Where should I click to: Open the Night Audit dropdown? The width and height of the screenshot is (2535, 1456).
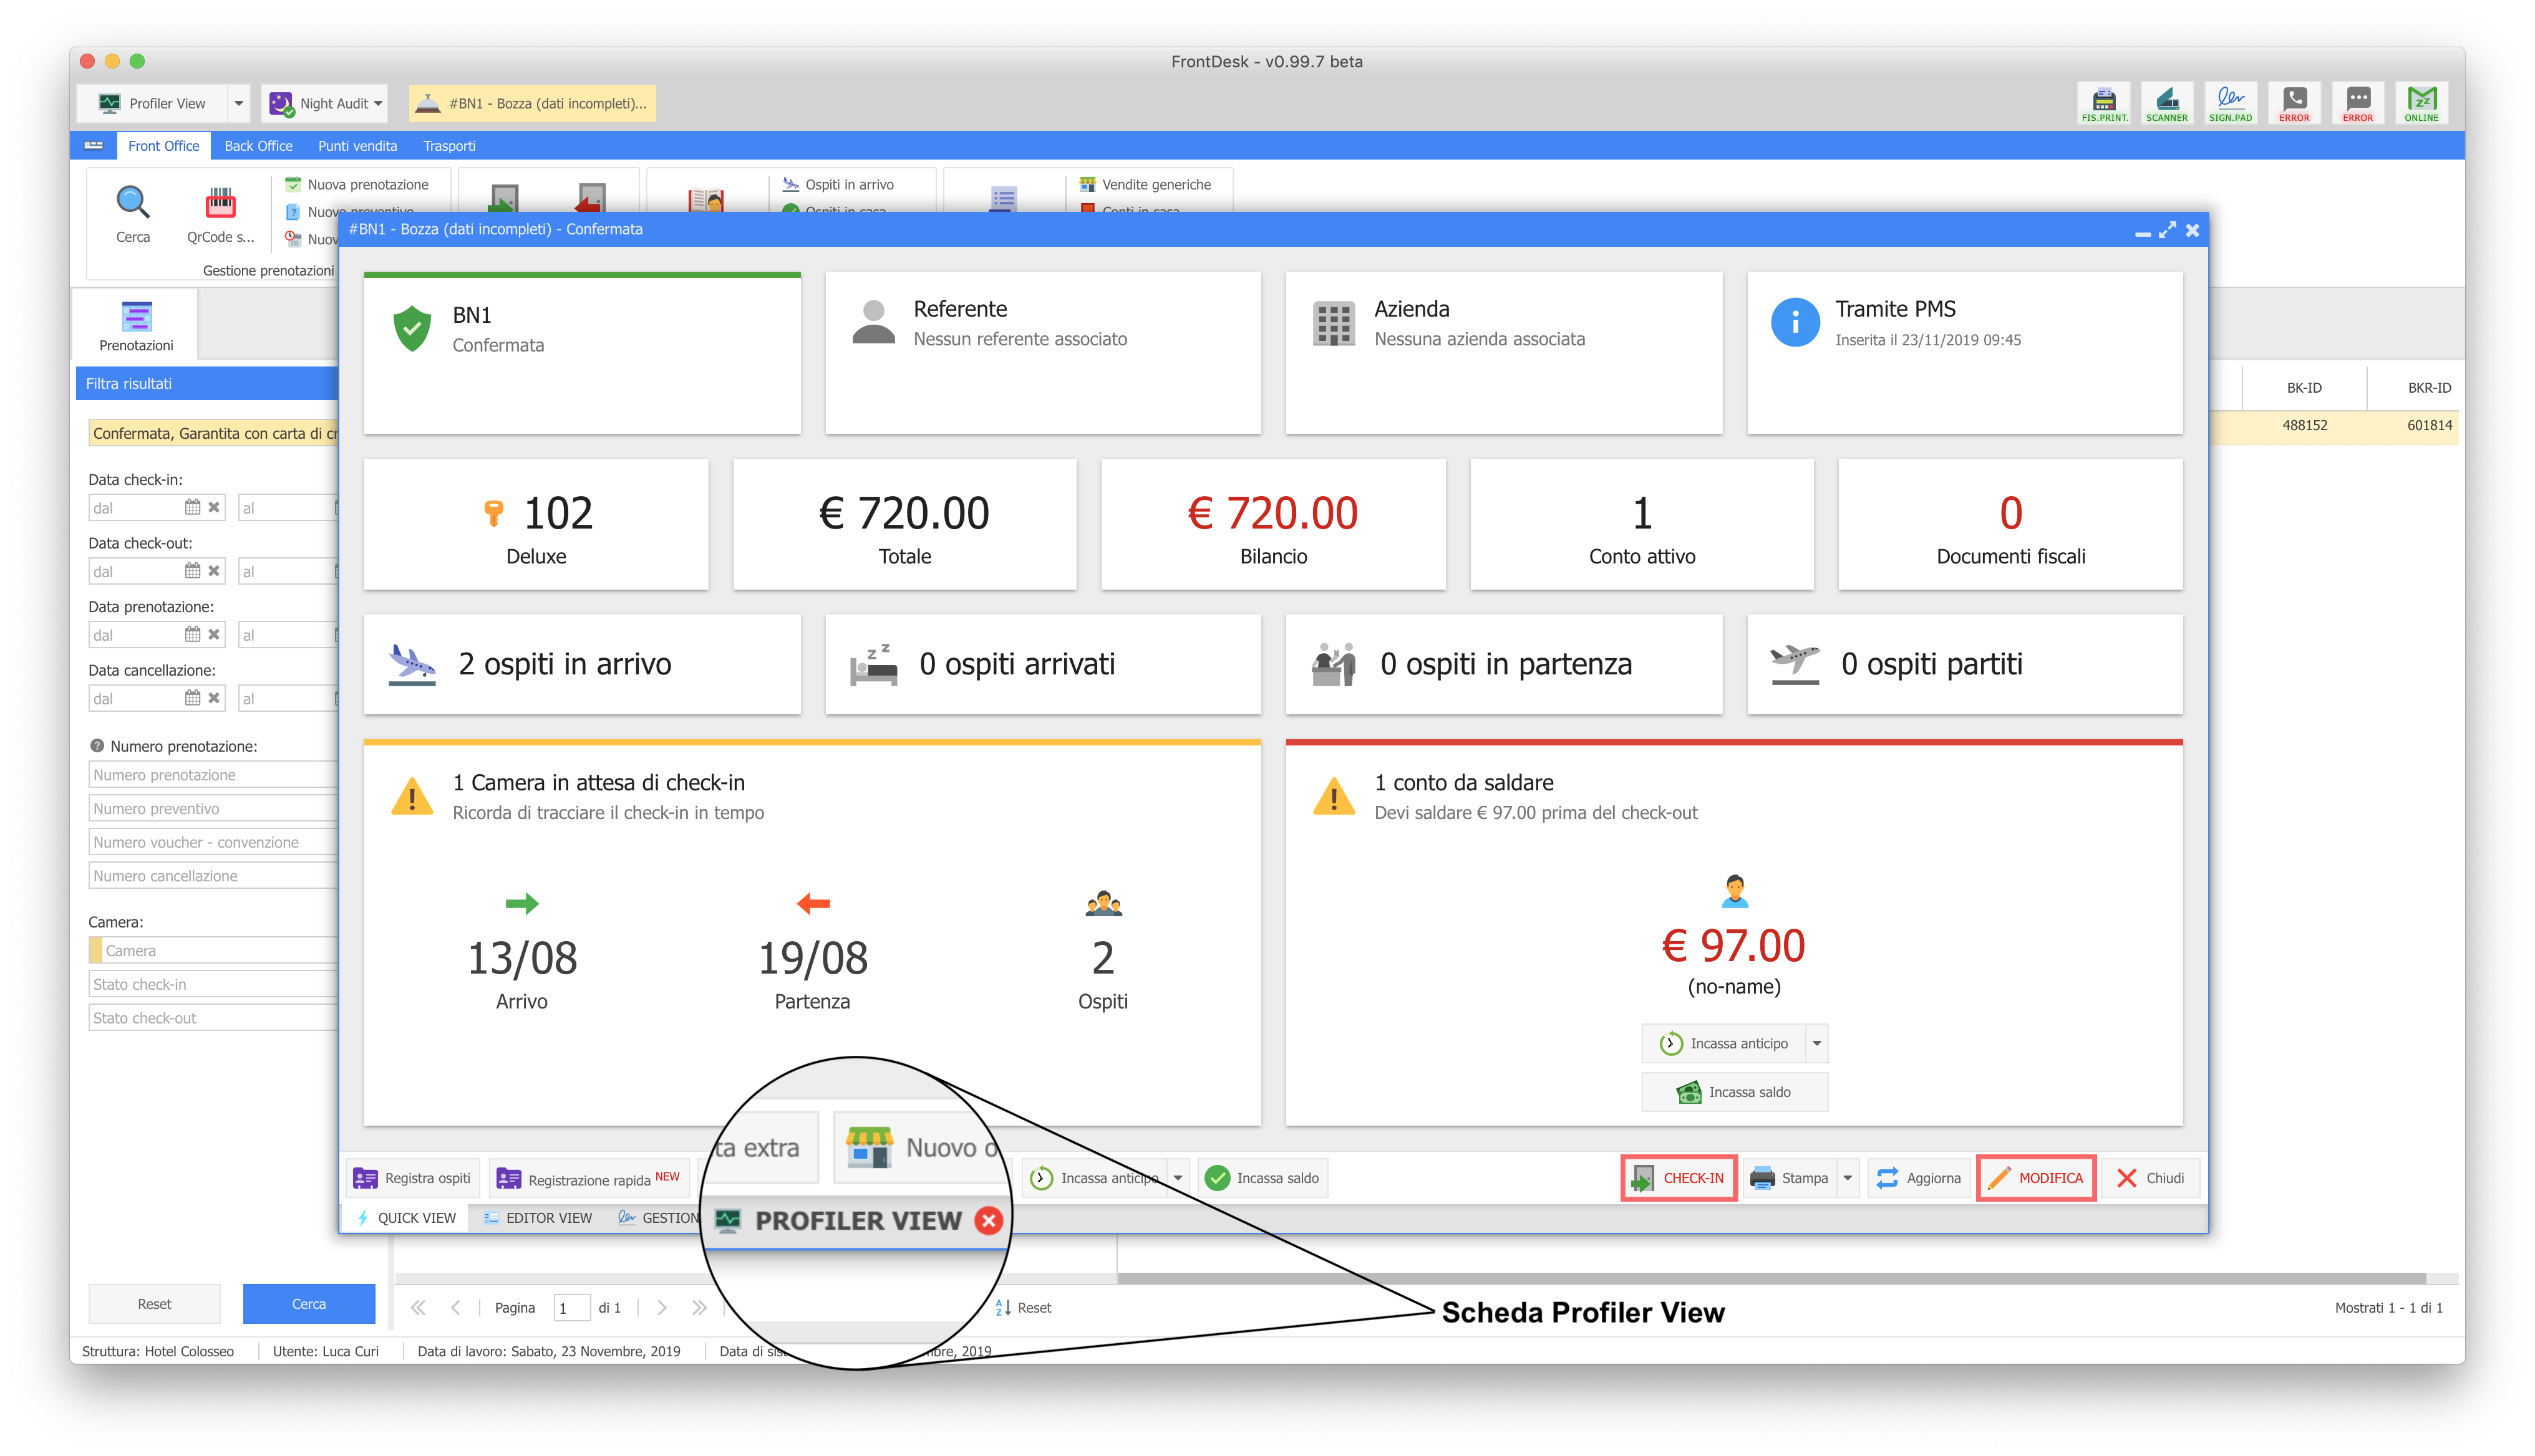coord(377,103)
